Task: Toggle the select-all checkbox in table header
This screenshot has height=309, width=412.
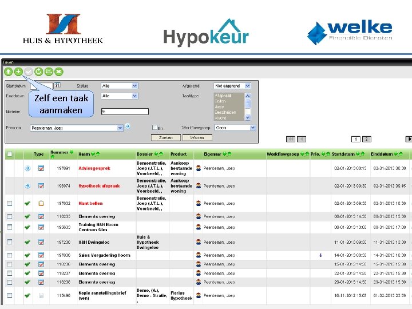Action: (10, 154)
